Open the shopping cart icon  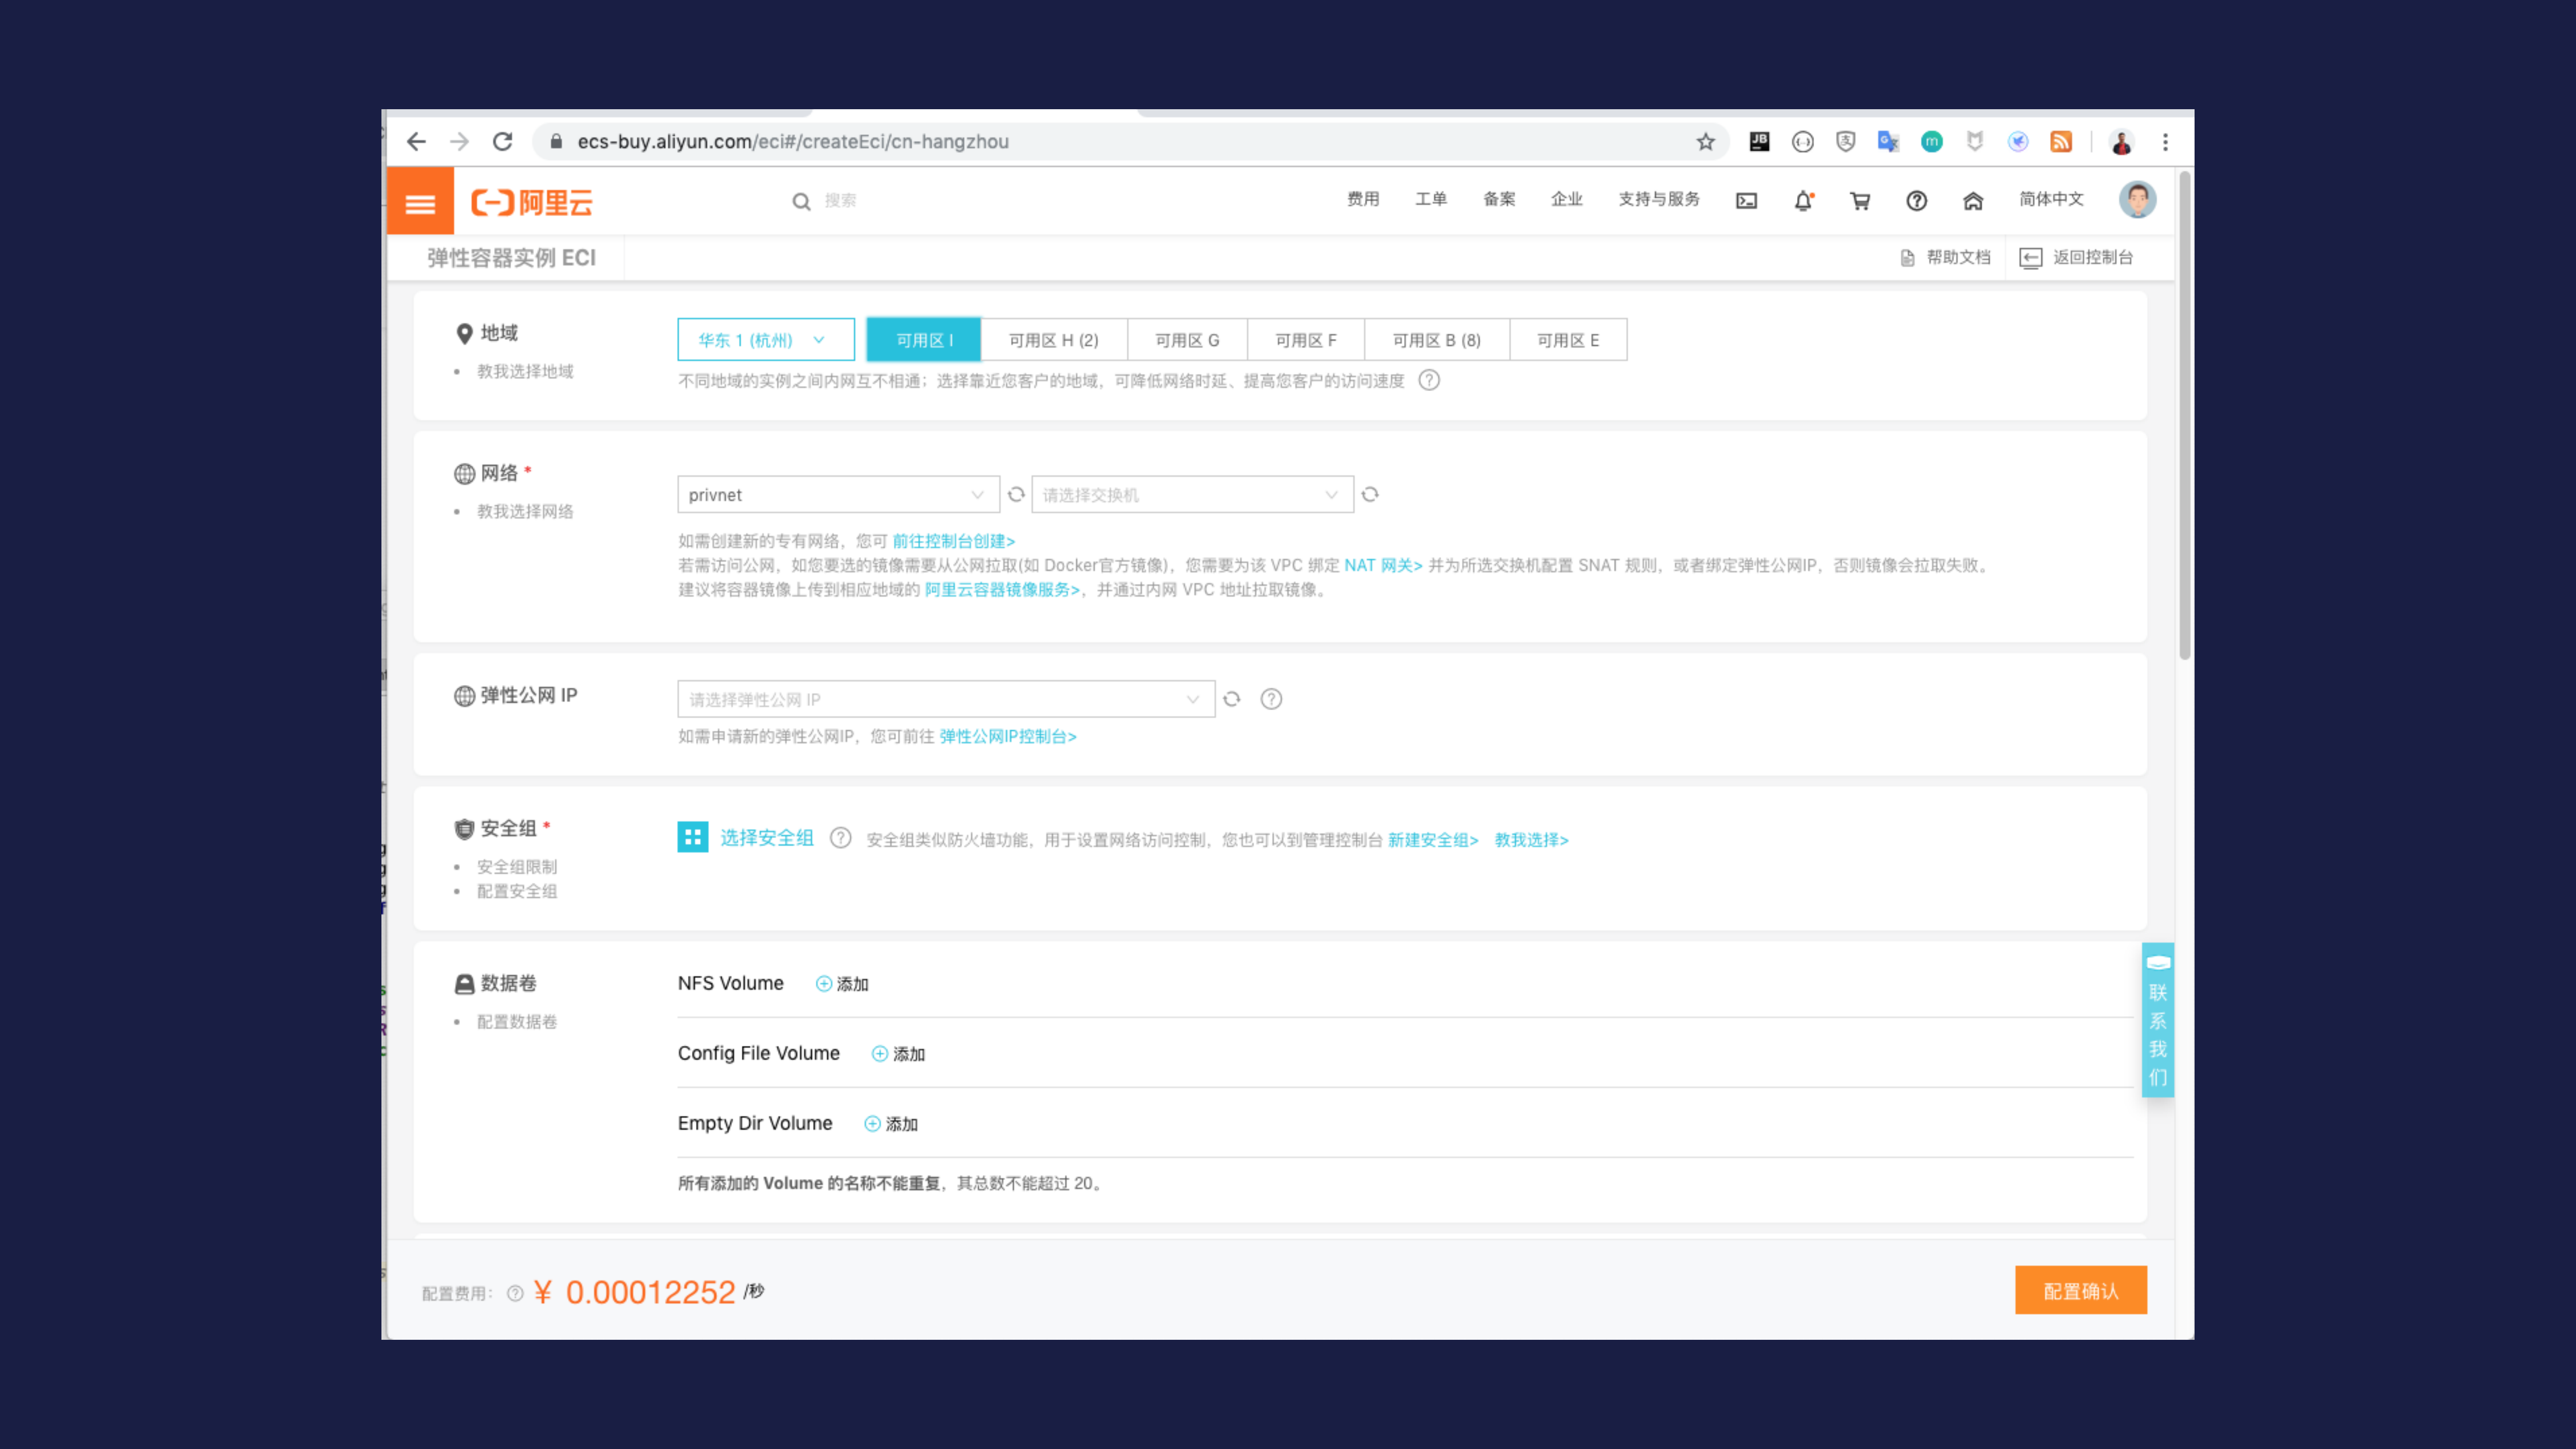1860,200
